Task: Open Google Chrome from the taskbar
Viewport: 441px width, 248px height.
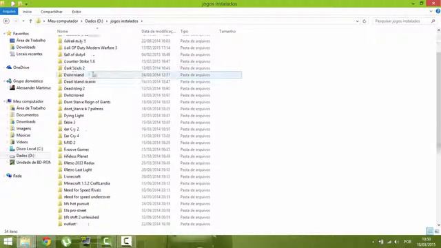Action: point(46,242)
